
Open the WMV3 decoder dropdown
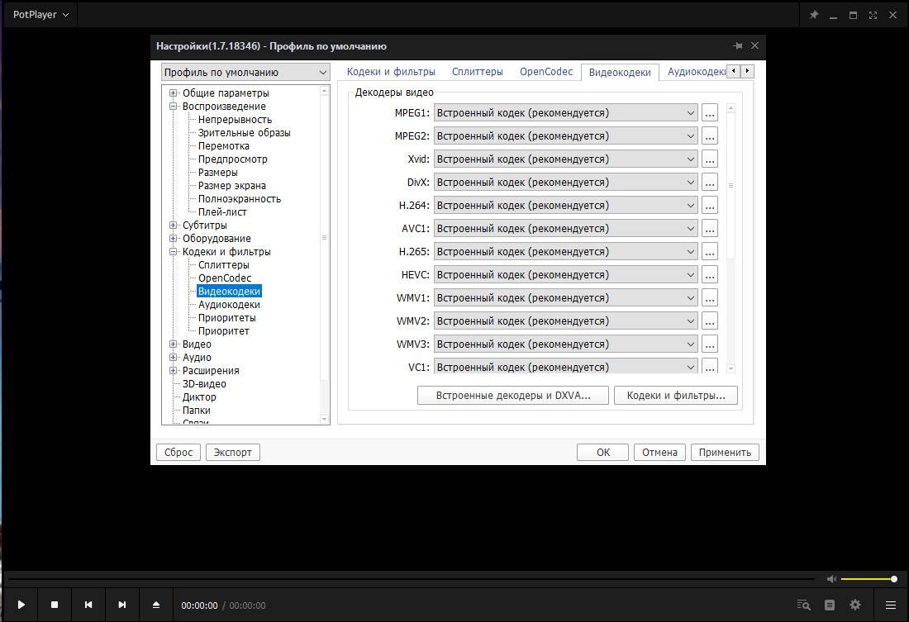coord(566,345)
